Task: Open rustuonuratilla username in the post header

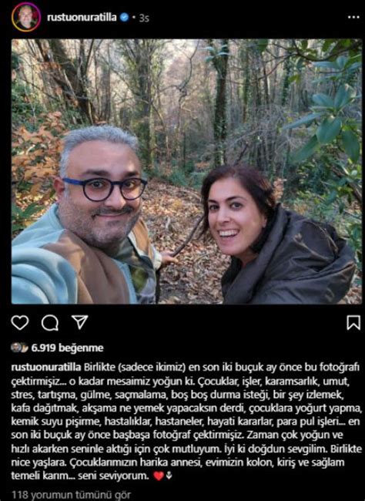Action: (82, 17)
